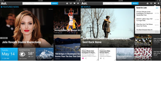The height and width of the screenshot is (91, 161).
Task: Tap EDIT in Saved for Later panel
Action: point(157,8)
